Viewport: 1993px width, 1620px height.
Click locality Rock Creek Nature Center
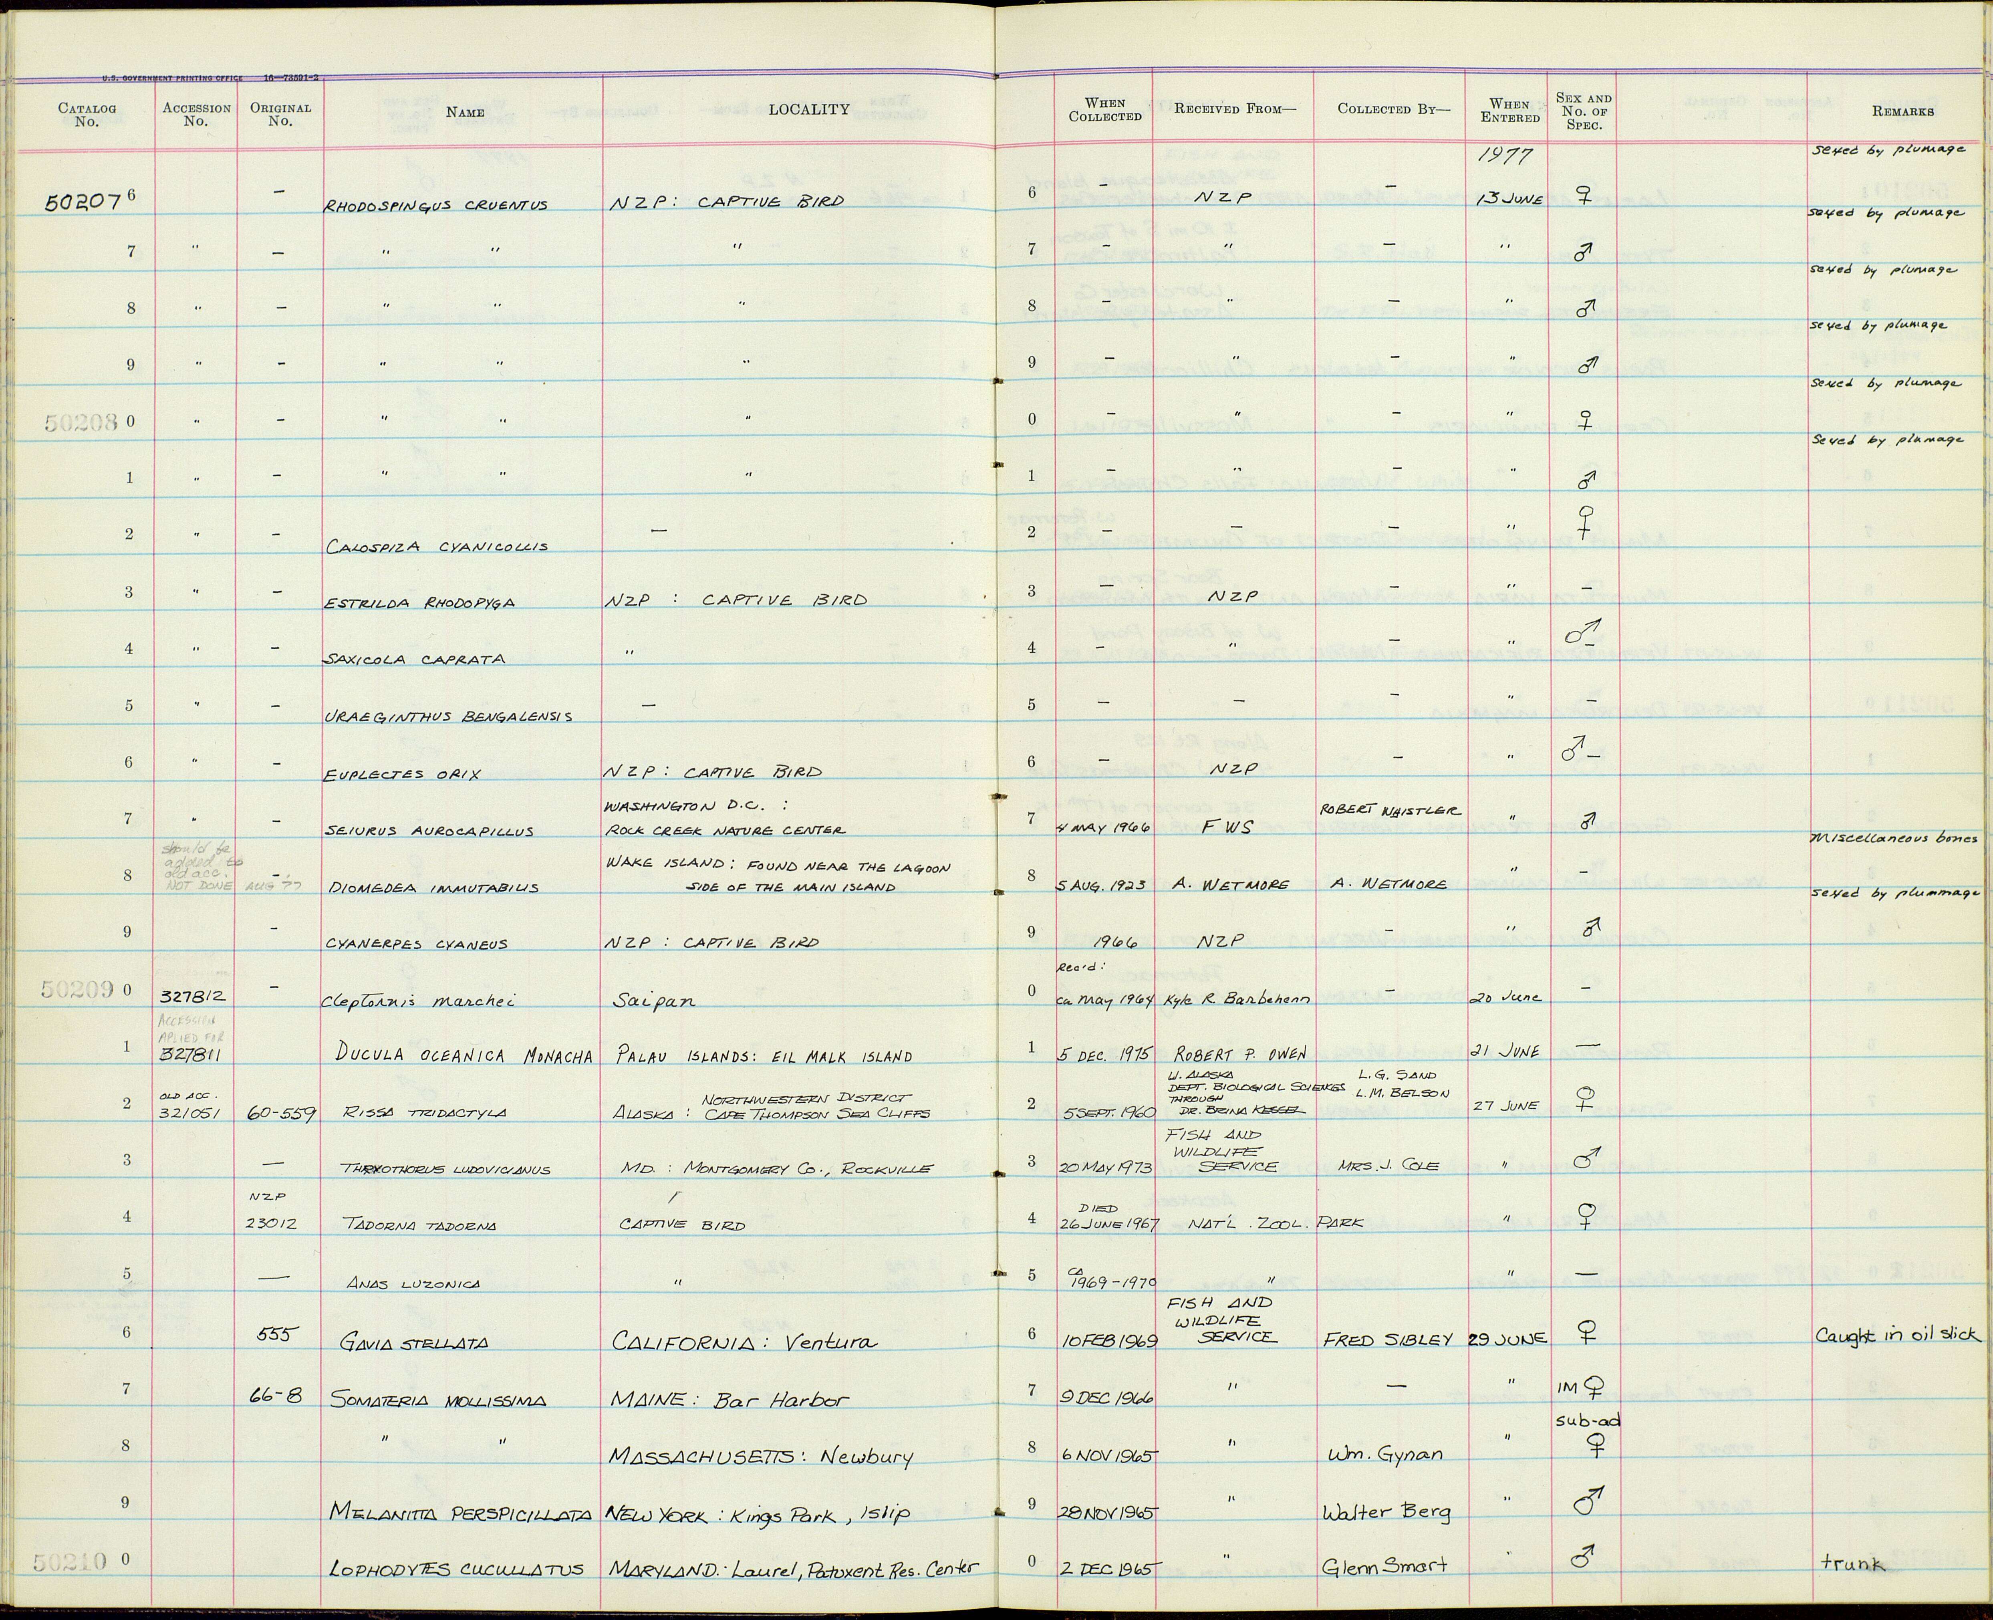(725, 831)
